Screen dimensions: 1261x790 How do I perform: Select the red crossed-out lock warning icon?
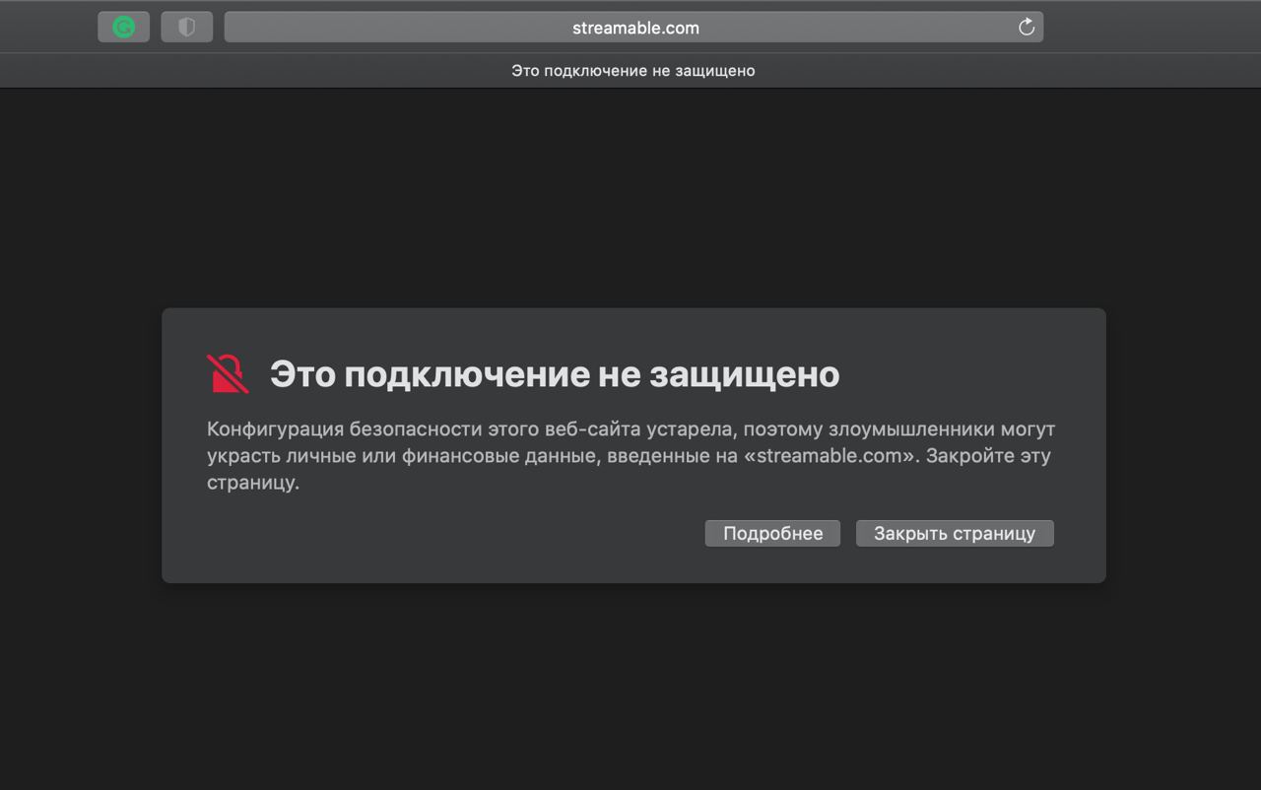[x=228, y=374]
